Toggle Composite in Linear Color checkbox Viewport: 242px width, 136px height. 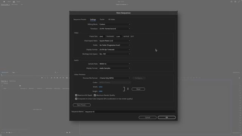click(76, 99)
